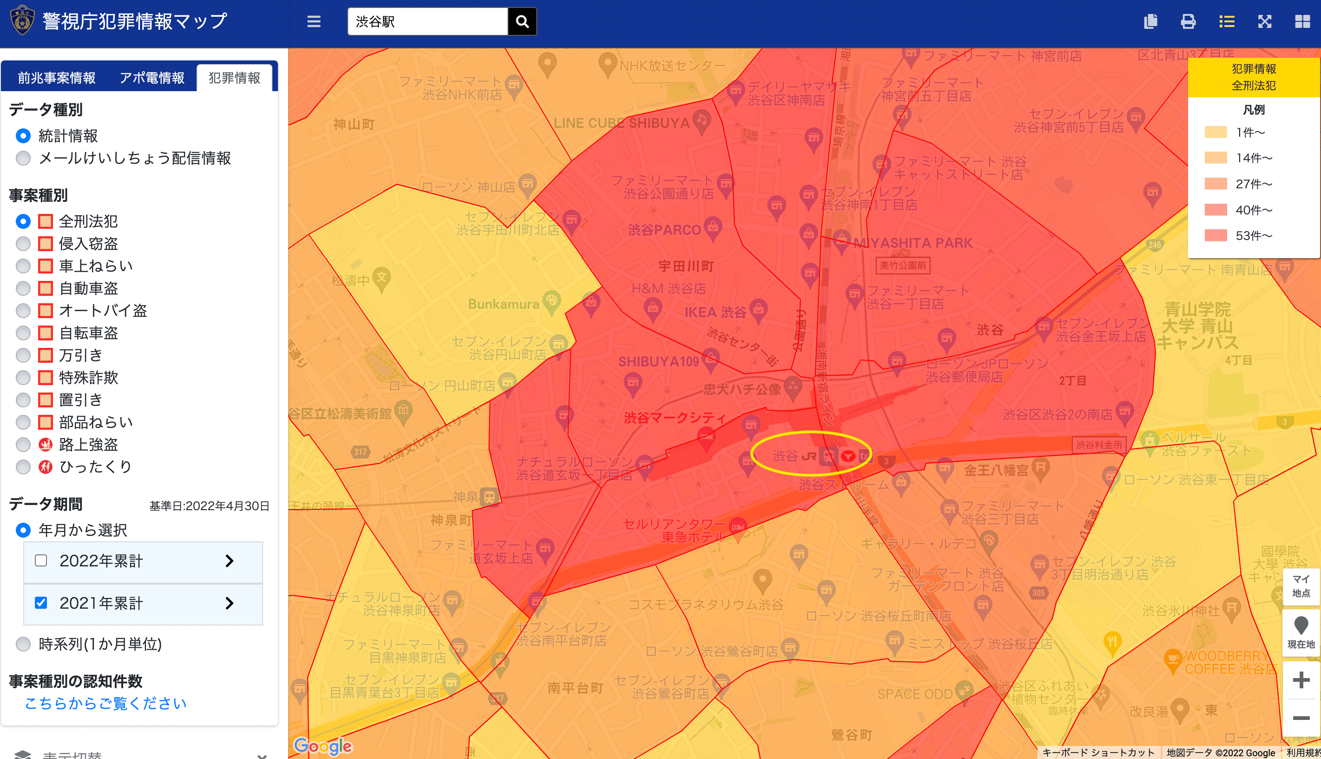Click the printer icon
Screen dimensions: 1321x759
1188,21
